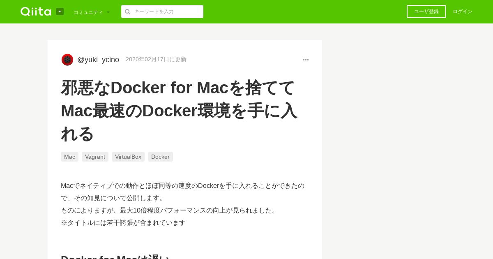Open the Qiita home logo

[36, 12]
